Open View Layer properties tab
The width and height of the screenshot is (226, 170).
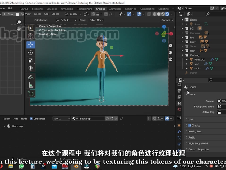(179, 97)
